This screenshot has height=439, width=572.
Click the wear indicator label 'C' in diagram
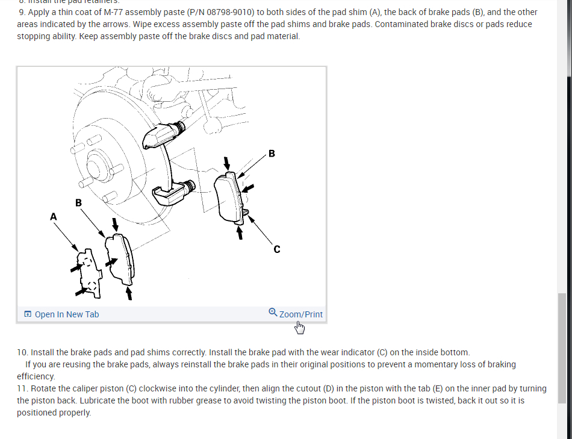(x=277, y=249)
